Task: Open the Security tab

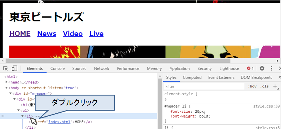Action: (204, 68)
